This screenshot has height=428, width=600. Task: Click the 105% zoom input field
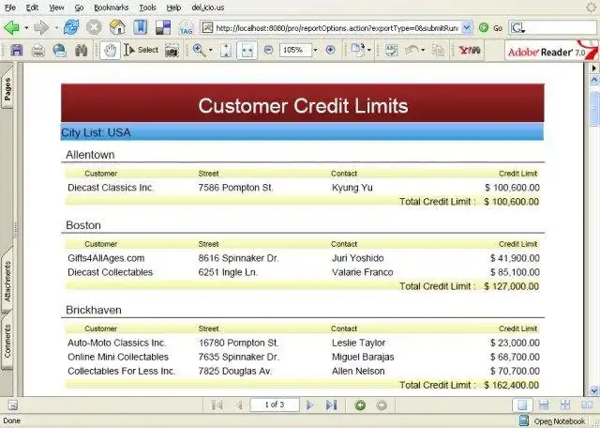pyautogui.click(x=295, y=50)
